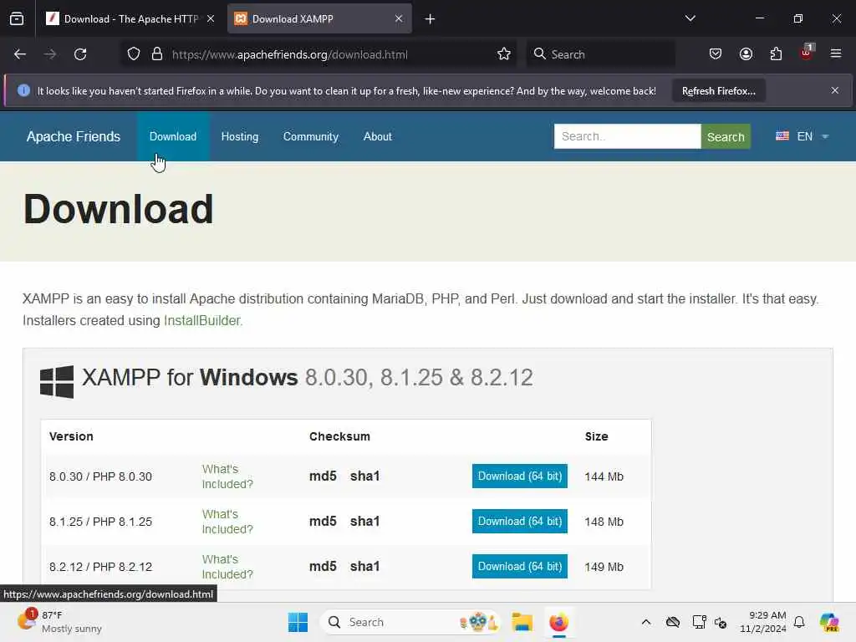Click the site security padlock icon

point(157,54)
